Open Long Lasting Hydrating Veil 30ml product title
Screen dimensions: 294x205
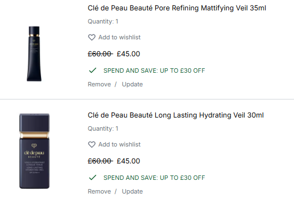pos(175,115)
